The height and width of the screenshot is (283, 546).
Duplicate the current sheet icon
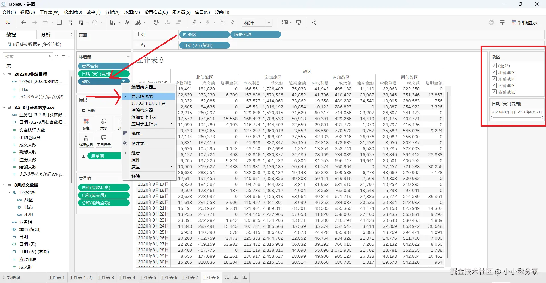(127, 22)
